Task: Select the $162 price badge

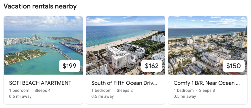Action: click(152, 66)
